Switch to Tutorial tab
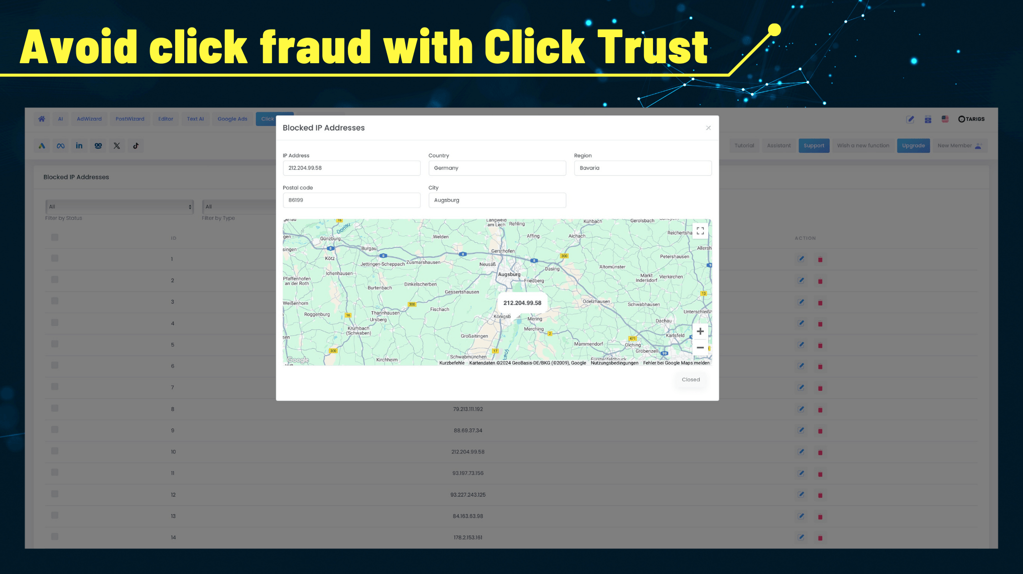 pos(744,146)
